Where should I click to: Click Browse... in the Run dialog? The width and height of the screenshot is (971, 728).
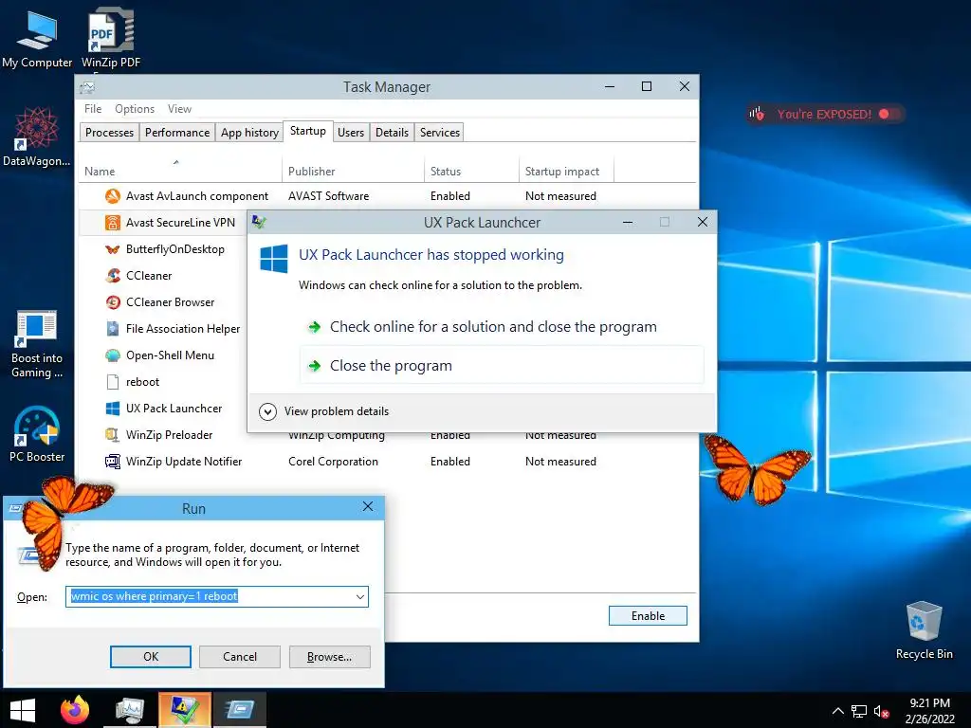[329, 657]
